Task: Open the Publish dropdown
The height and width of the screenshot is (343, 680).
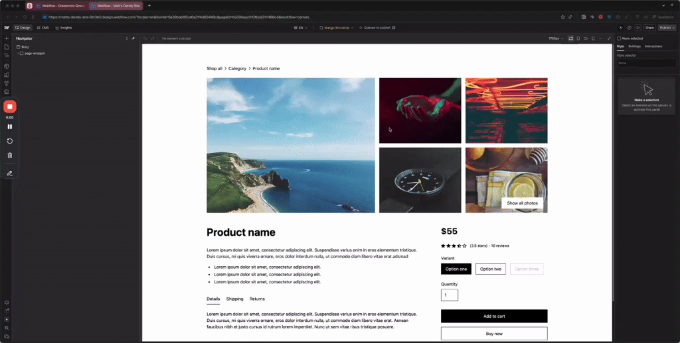Action: (667, 28)
